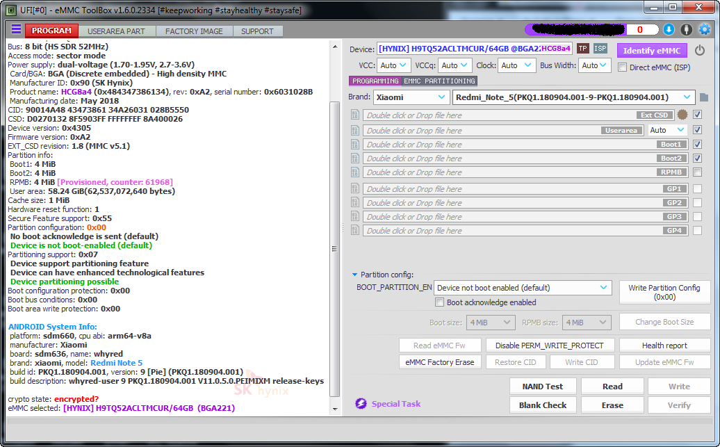This screenshot has height=447, width=720.
Task: Click the Erase button
Action: (612, 405)
